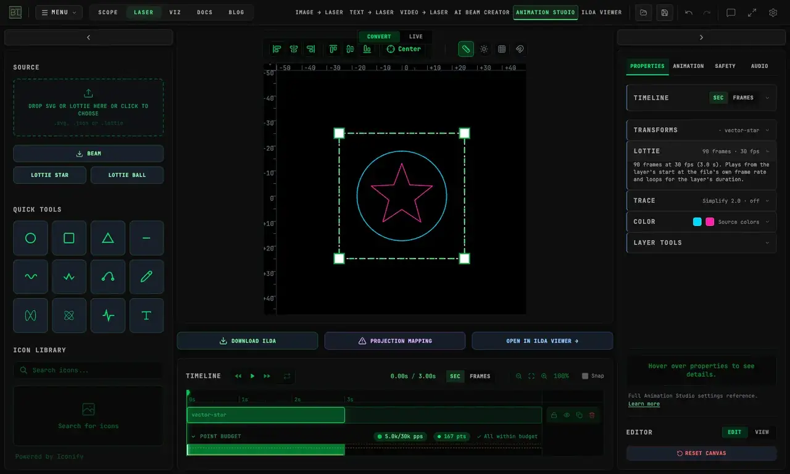The height and width of the screenshot is (474, 790).
Task: Click the brightness sun icon
Action: click(x=484, y=49)
